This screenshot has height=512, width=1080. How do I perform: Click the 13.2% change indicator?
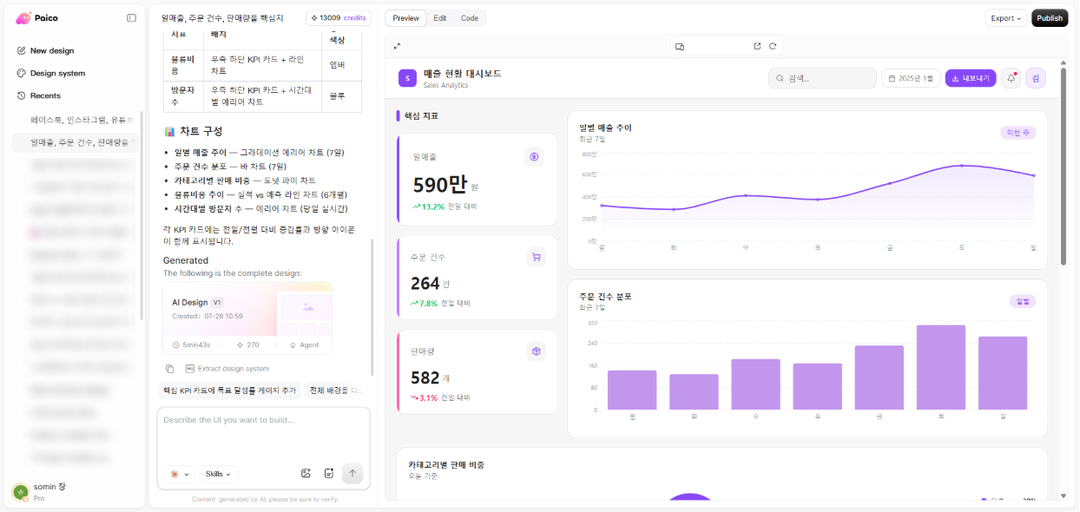tap(428, 207)
